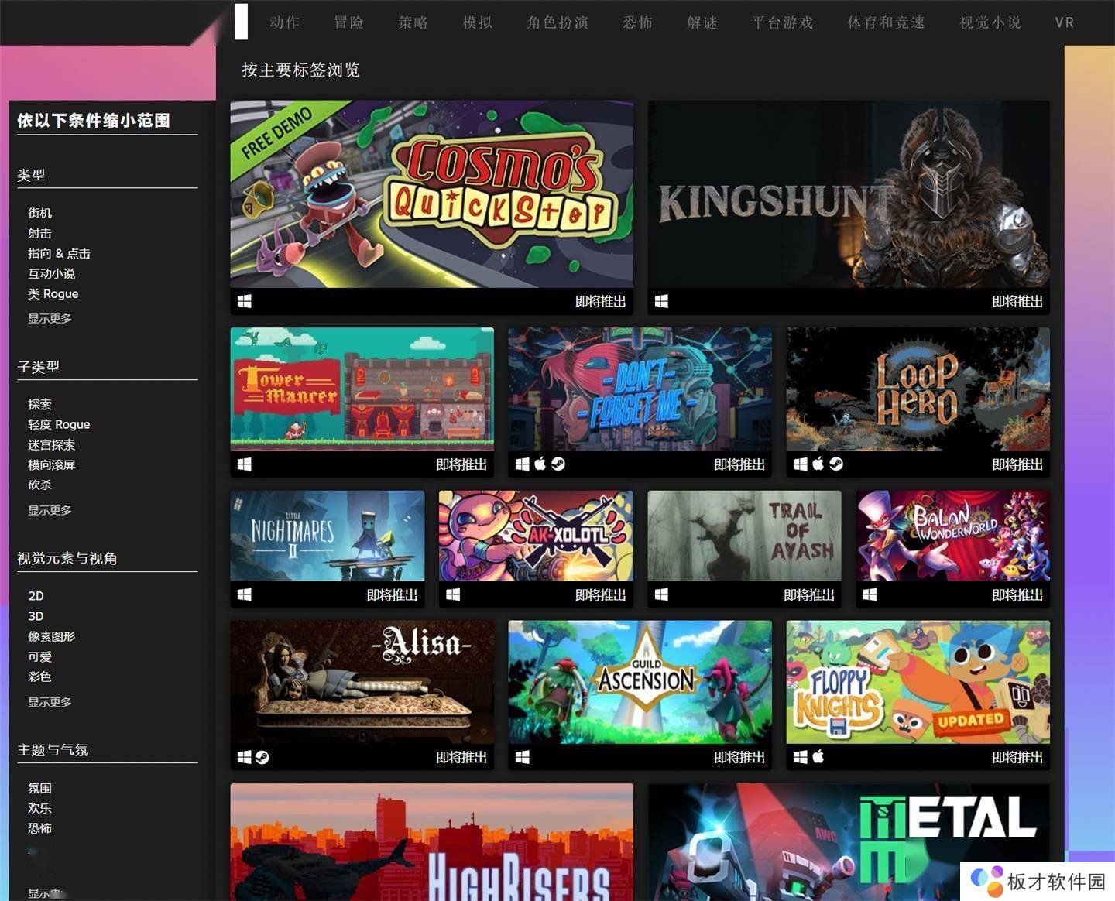Switch to the 角色扮演 genre tab
The image size is (1115, 901).
pos(557,22)
